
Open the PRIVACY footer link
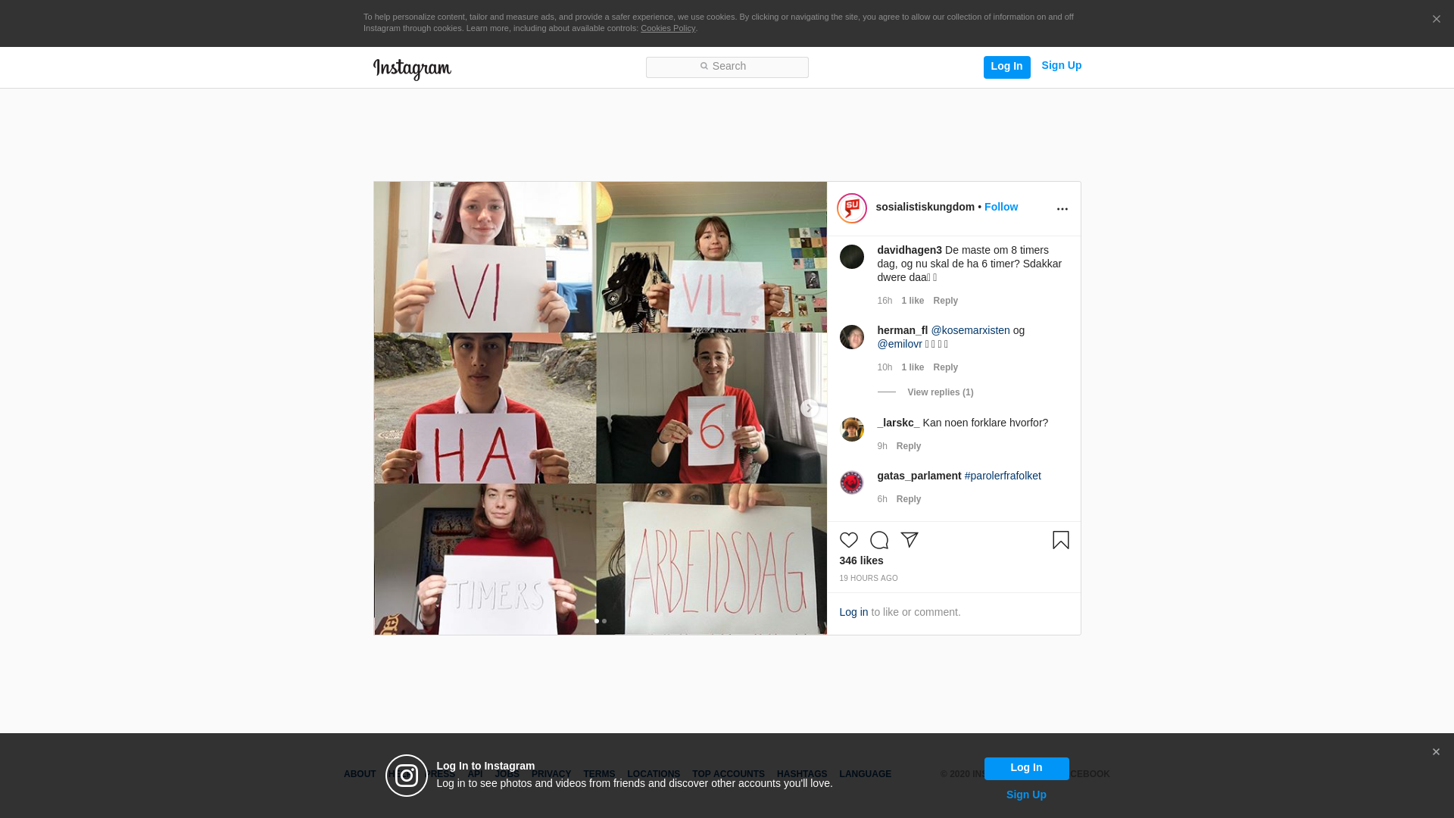point(551,774)
